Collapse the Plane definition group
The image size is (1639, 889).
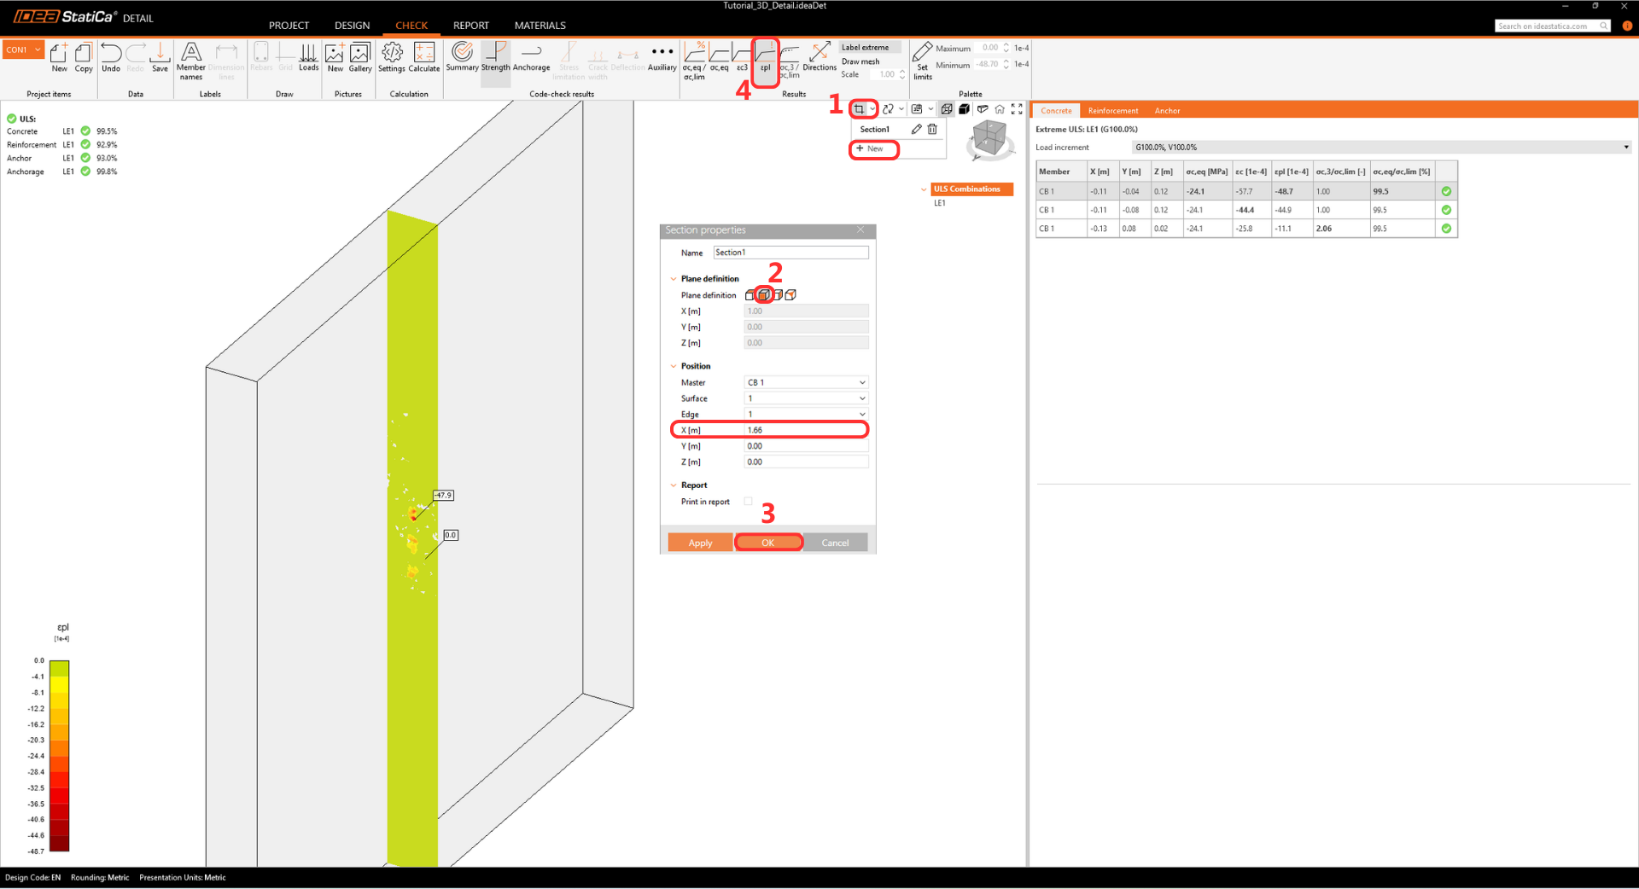(674, 279)
